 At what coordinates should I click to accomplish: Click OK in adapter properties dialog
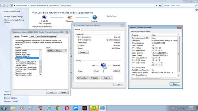pyautogui.click(x=51, y=92)
